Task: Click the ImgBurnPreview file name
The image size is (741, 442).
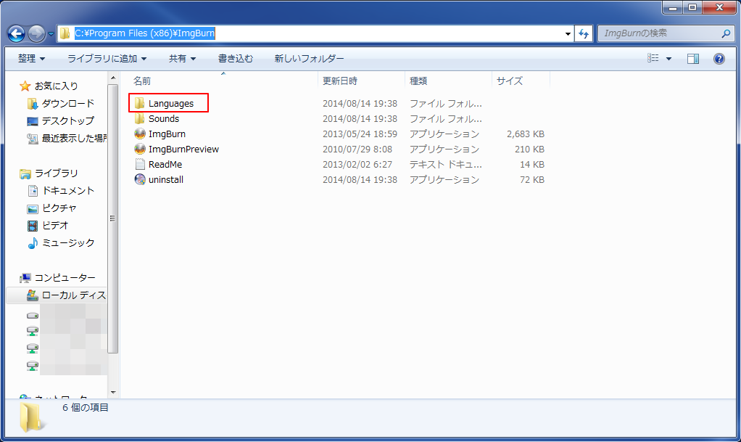Action: [x=184, y=149]
